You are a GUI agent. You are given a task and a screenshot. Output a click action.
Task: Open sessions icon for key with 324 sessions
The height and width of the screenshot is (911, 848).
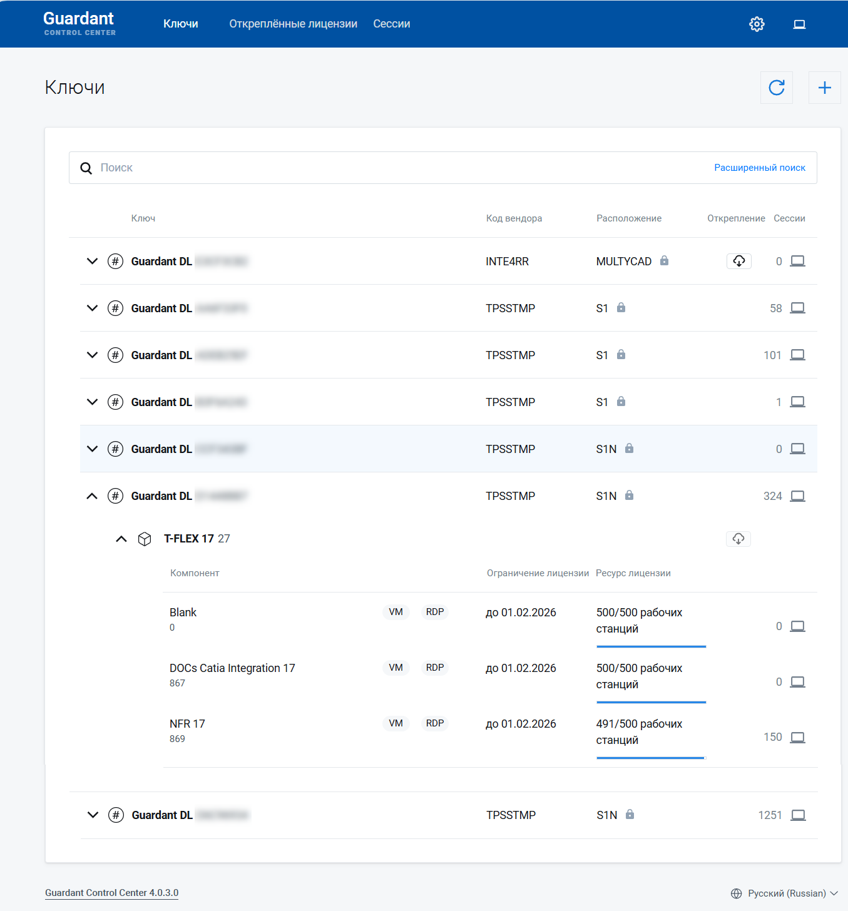tap(797, 496)
